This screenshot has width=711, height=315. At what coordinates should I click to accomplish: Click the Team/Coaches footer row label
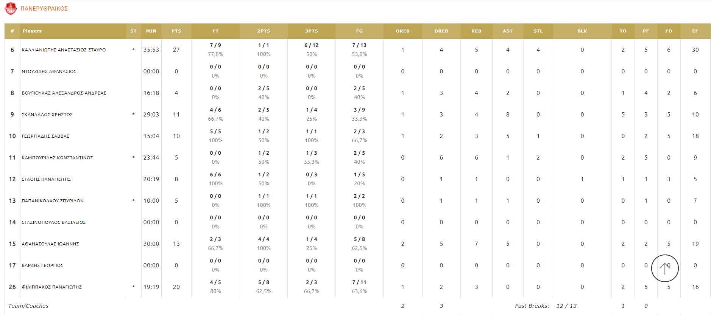click(x=28, y=306)
